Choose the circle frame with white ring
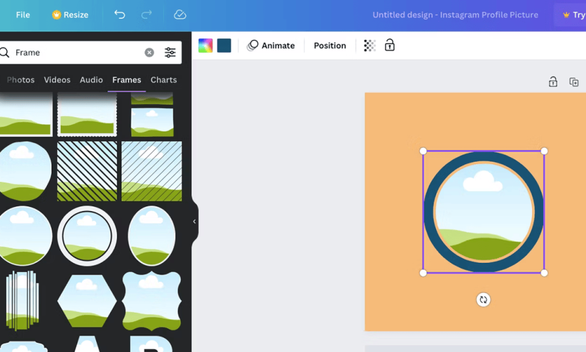Screen dimensions: 586x352 (87, 236)
